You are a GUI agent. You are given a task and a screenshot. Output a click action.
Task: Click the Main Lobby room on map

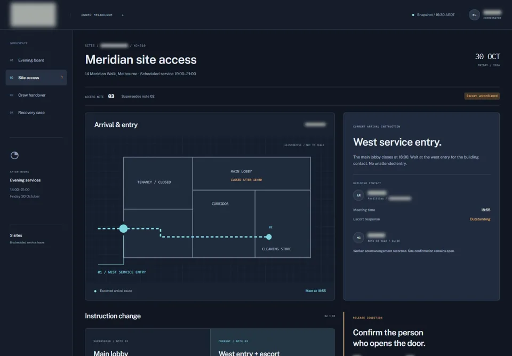pos(251,173)
